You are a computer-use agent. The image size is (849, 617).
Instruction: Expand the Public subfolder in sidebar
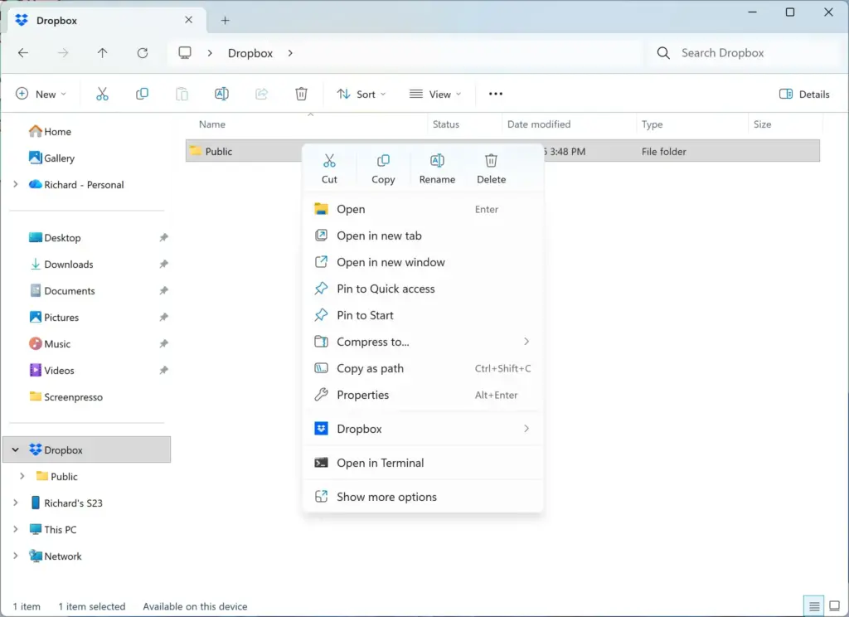22,476
